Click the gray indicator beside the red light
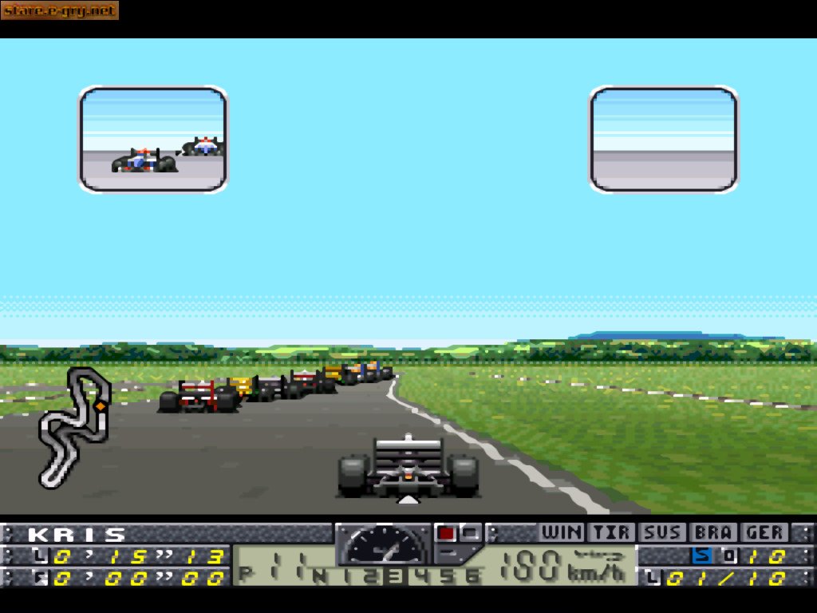817x613 pixels. (471, 532)
